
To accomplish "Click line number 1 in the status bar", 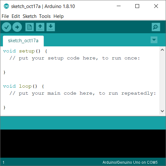I will click(x=4, y=162).
